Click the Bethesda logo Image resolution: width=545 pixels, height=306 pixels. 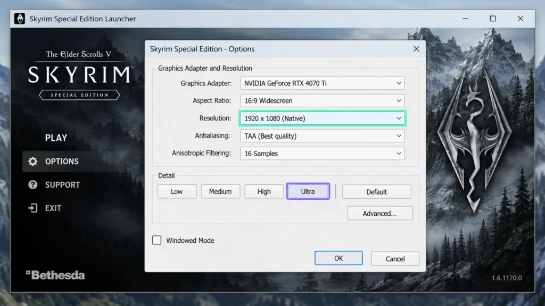tap(55, 275)
